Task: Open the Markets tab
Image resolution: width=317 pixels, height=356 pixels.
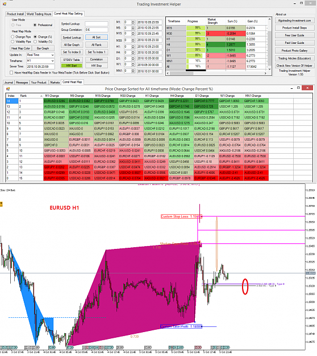Action: tap(55, 83)
